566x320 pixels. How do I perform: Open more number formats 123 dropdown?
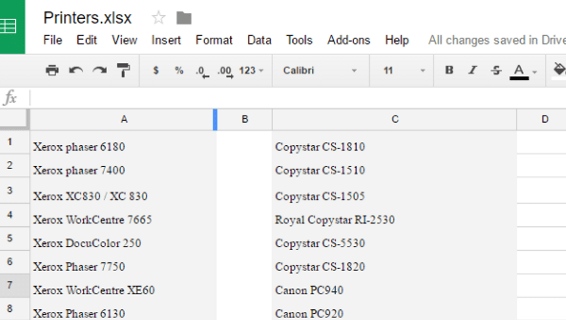pyautogui.click(x=251, y=70)
